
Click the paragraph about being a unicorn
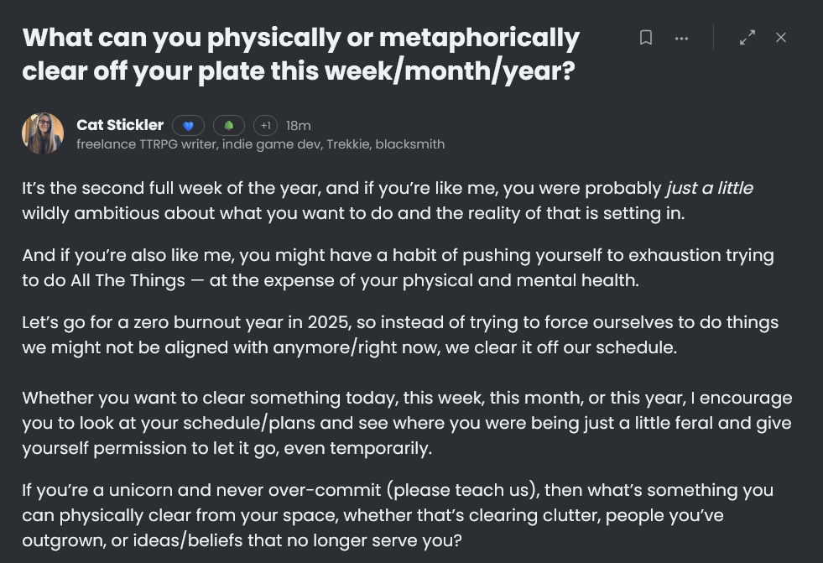(398, 514)
